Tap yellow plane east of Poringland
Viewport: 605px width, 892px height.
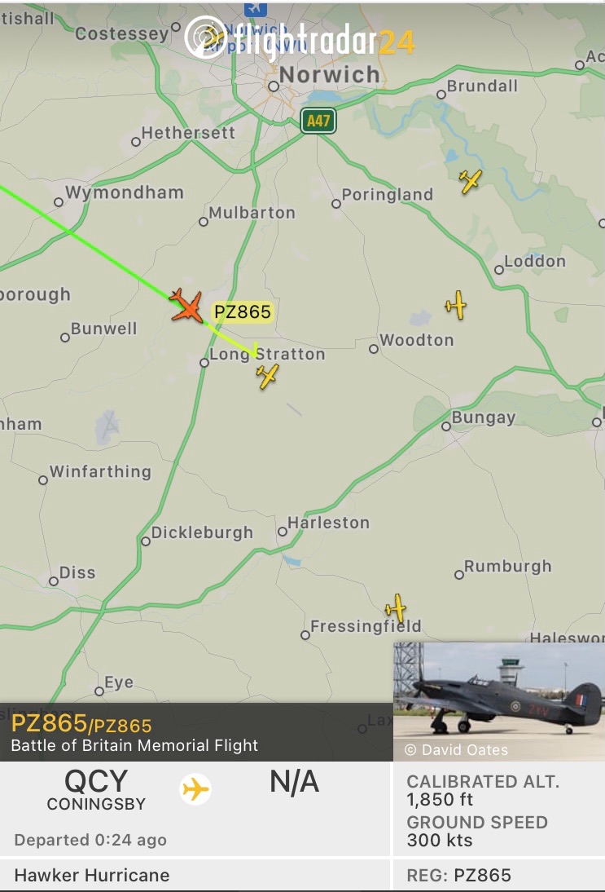pyautogui.click(x=471, y=181)
